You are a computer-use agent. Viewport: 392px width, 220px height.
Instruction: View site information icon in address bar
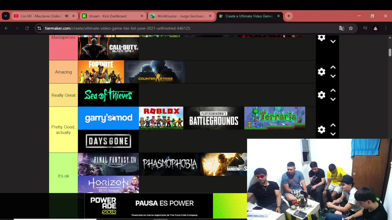pyautogui.click(x=39, y=28)
